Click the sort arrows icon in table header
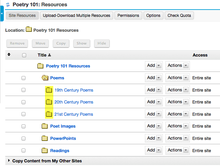This screenshot has height=166, width=220. point(9,55)
